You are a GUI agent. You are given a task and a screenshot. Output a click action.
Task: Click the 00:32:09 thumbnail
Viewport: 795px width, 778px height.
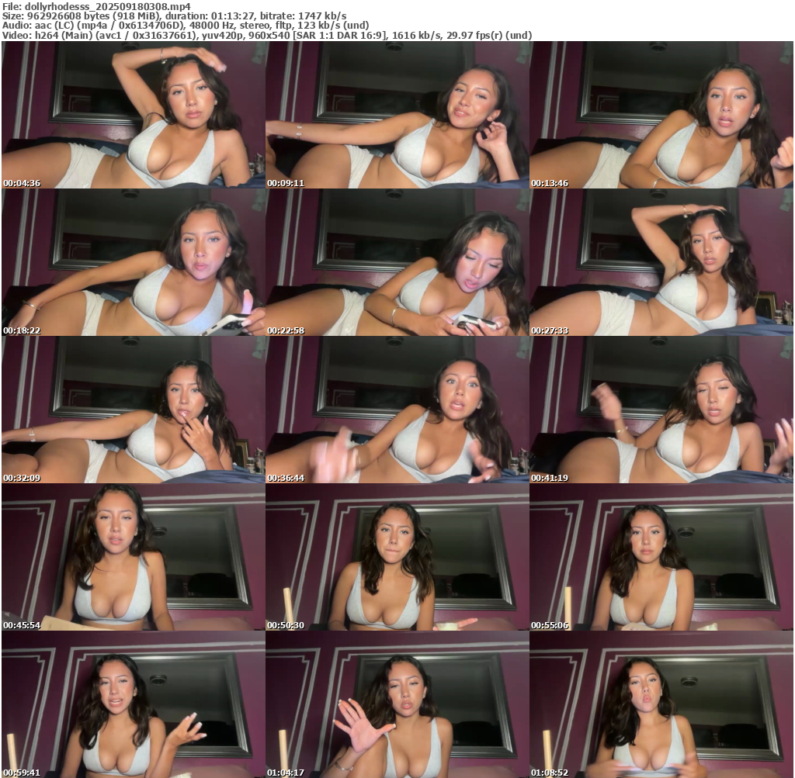(x=133, y=410)
